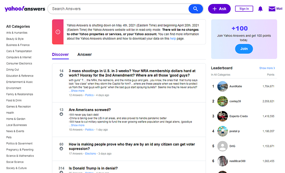Open the Politics & Government category
The height and width of the screenshot is (173, 285).
tap(19, 143)
